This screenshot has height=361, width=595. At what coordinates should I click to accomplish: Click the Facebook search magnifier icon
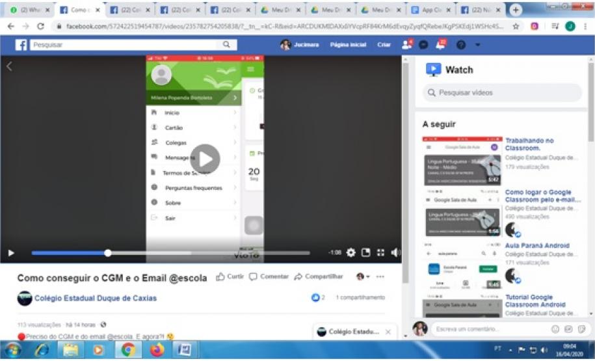226,45
